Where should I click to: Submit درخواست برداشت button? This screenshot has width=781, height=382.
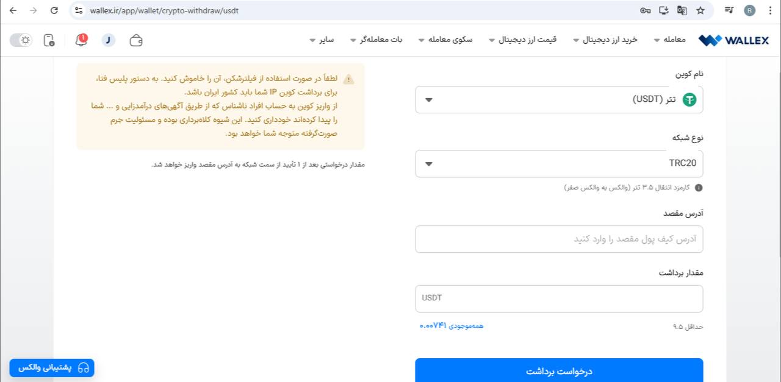(559, 370)
